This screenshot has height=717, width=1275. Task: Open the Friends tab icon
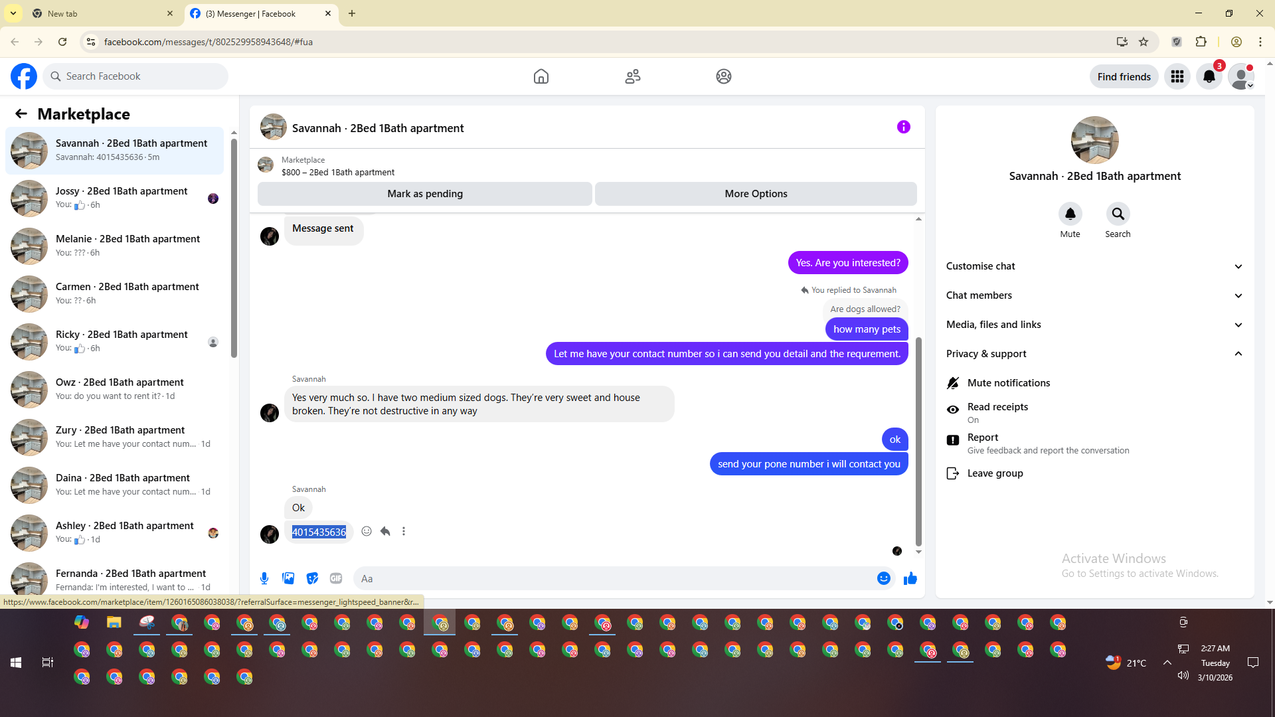pos(632,76)
